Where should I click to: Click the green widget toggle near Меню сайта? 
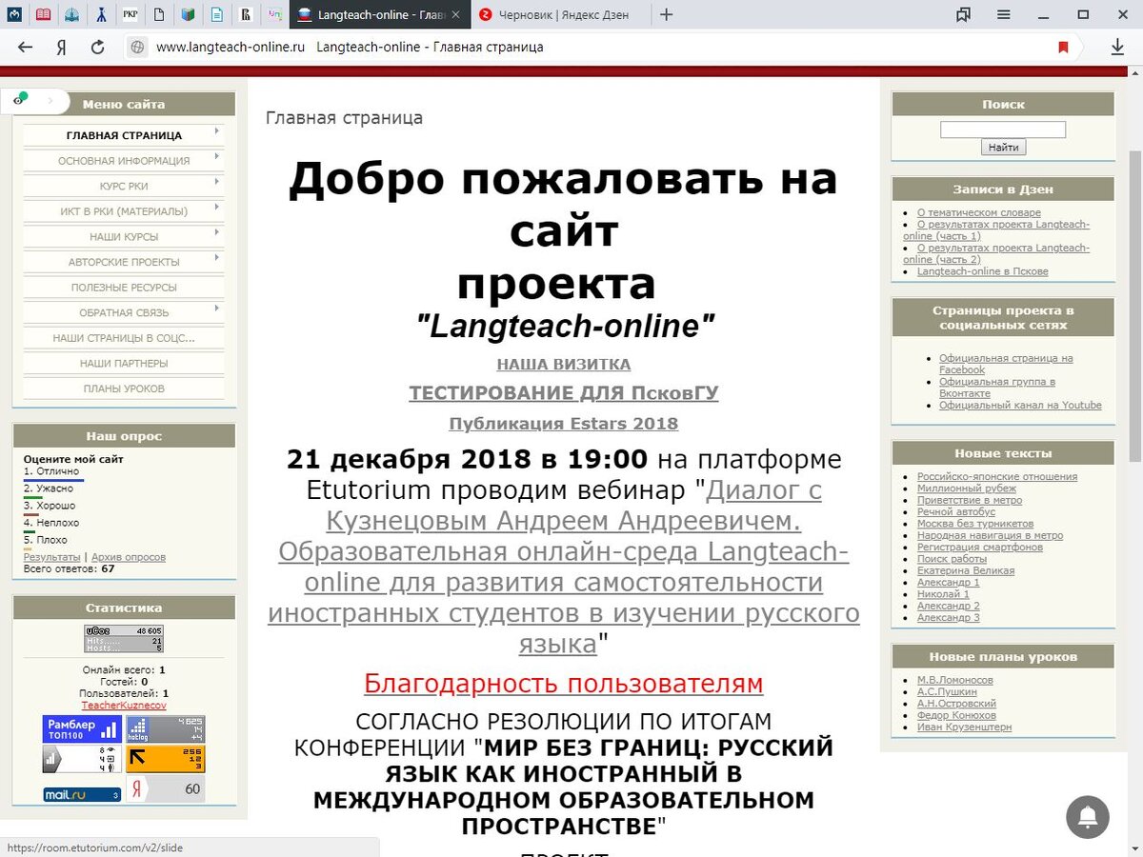coord(21,98)
